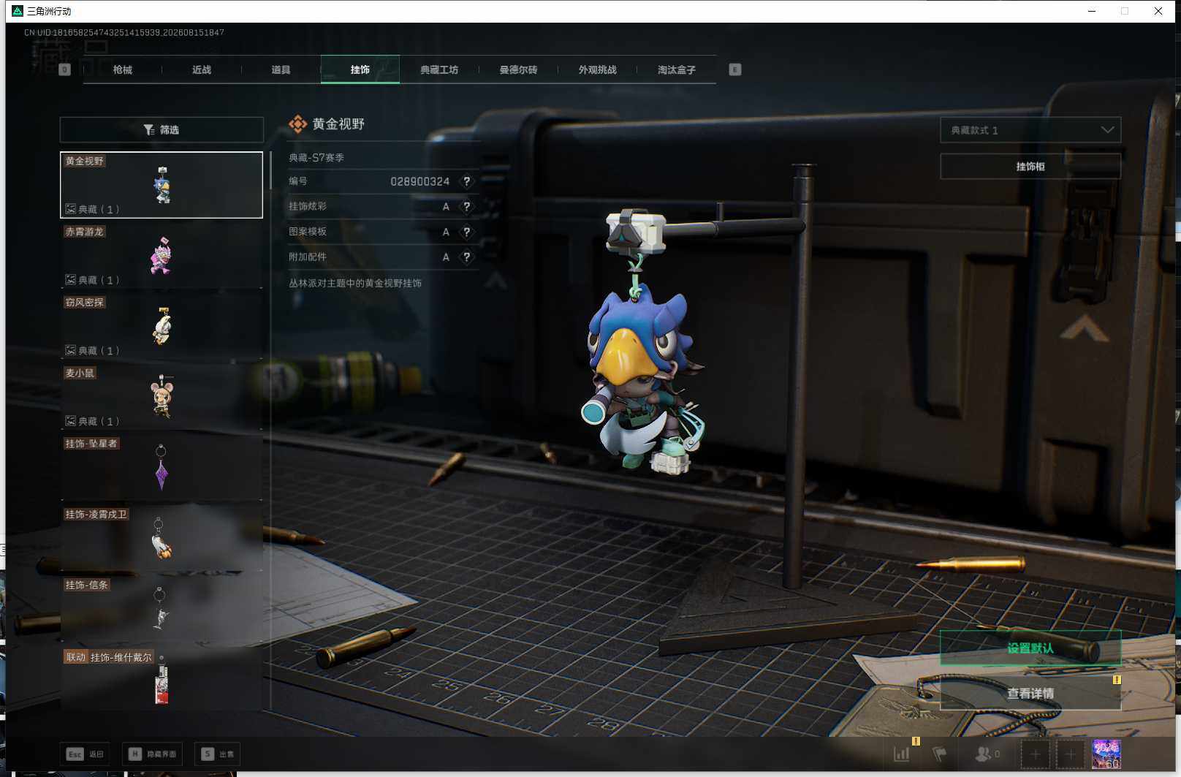1181x777 pixels.
Task: Open the 道具 tab
Action: coord(281,69)
